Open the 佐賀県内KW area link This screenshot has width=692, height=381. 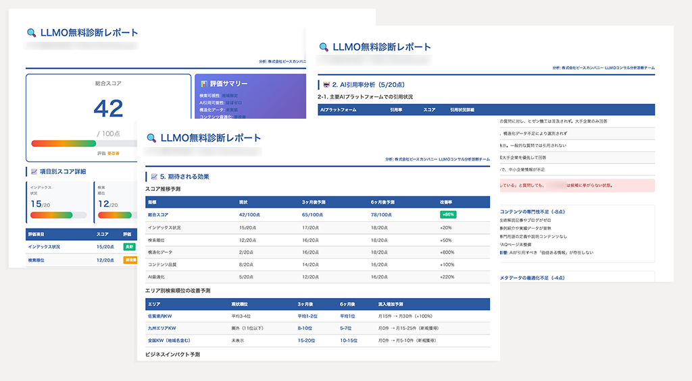pos(161,316)
